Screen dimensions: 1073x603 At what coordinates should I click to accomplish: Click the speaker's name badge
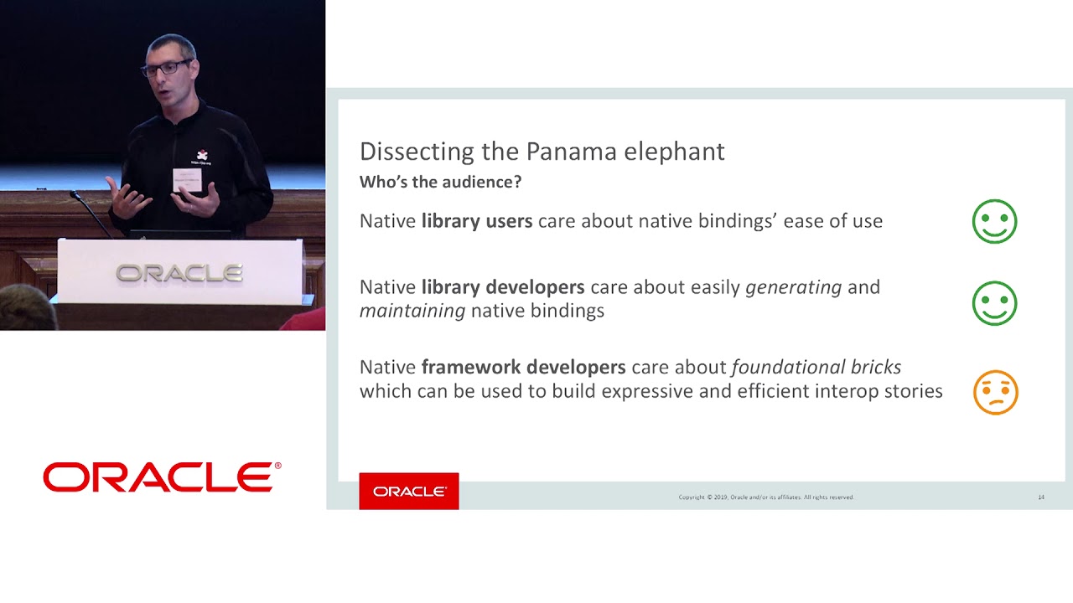click(188, 181)
